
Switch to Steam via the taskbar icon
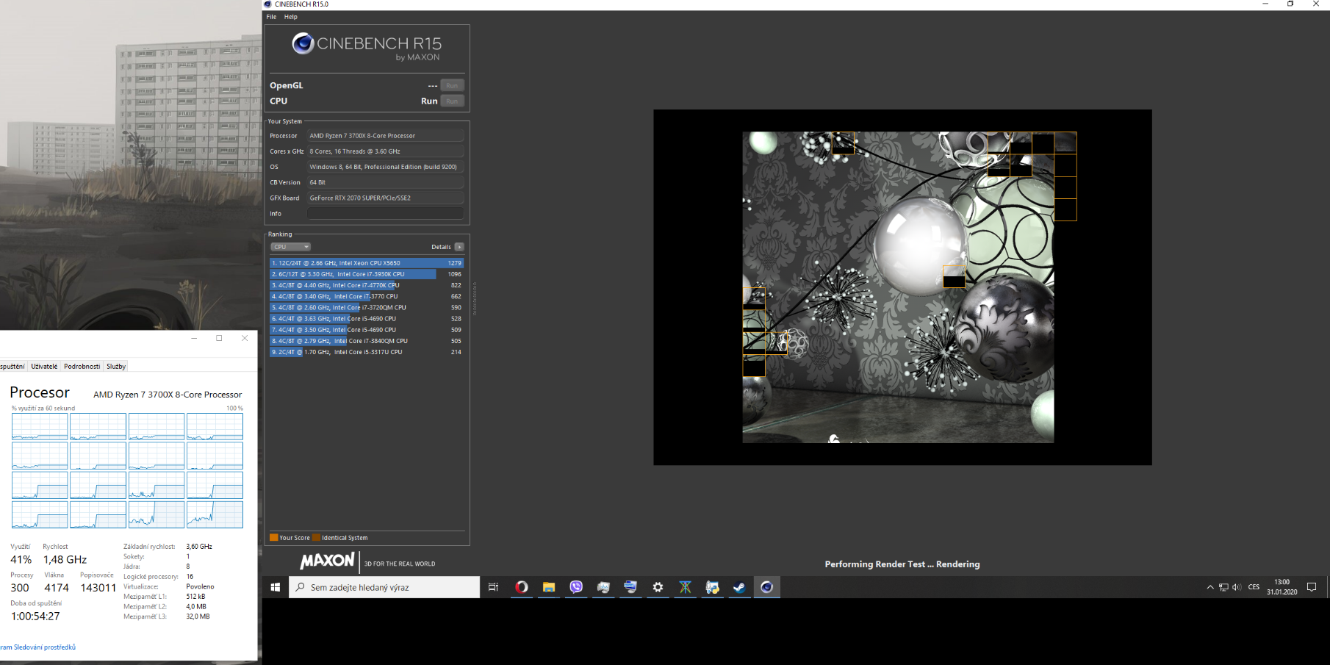739,587
